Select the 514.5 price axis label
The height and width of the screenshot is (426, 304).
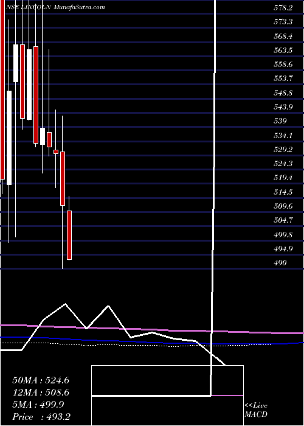pyautogui.click(x=283, y=192)
